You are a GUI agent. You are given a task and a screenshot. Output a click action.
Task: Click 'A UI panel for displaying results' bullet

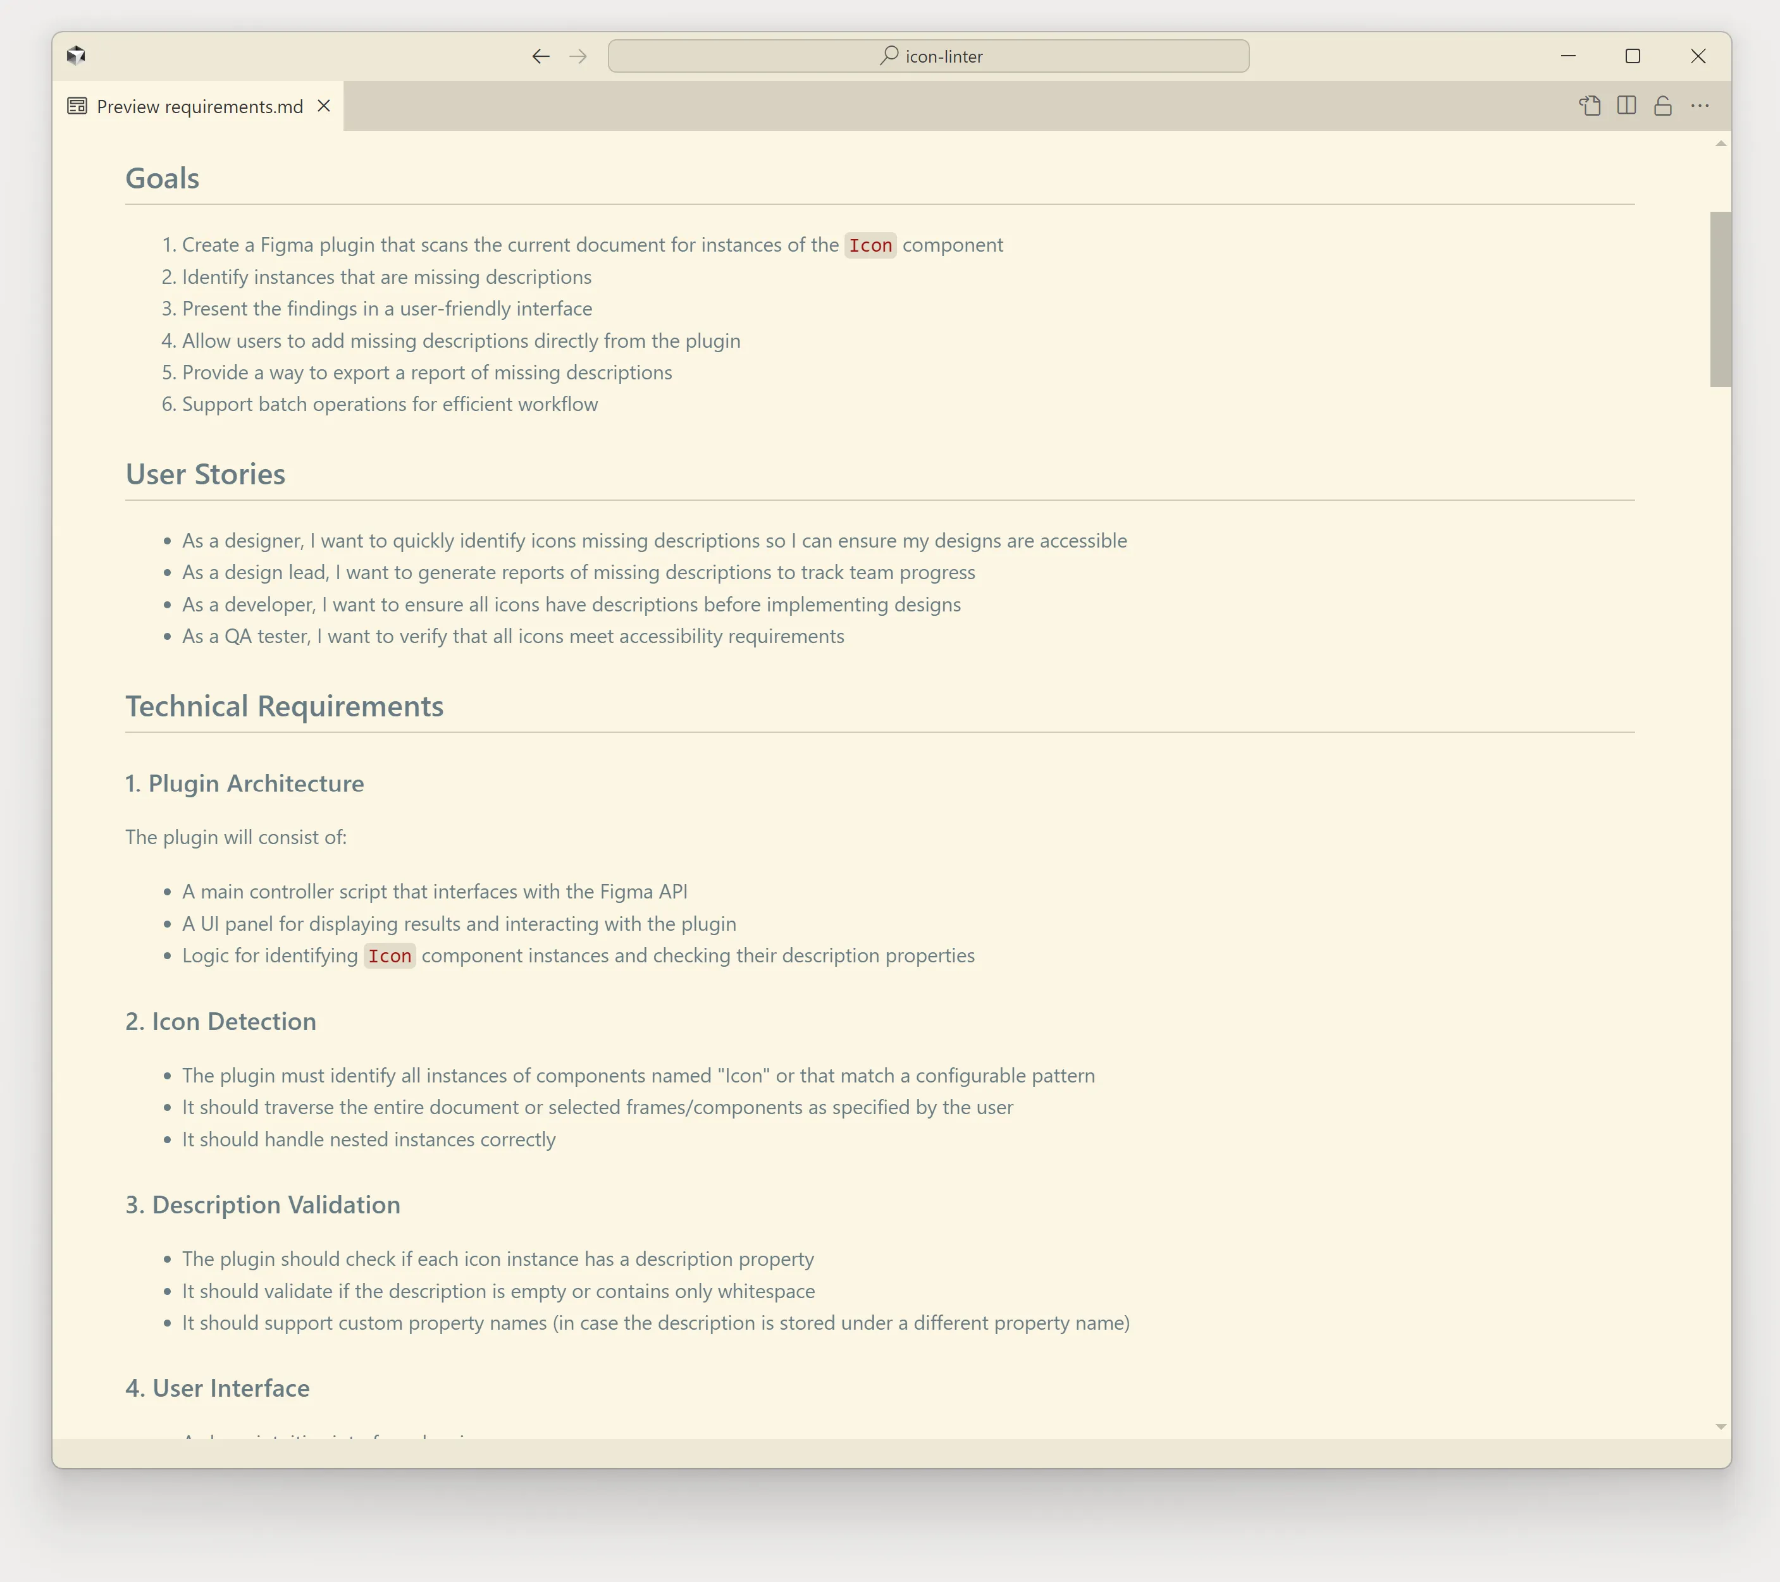click(459, 924)
